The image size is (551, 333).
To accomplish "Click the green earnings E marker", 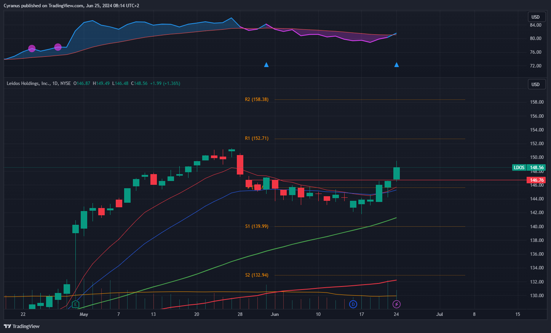I will 75,304.
